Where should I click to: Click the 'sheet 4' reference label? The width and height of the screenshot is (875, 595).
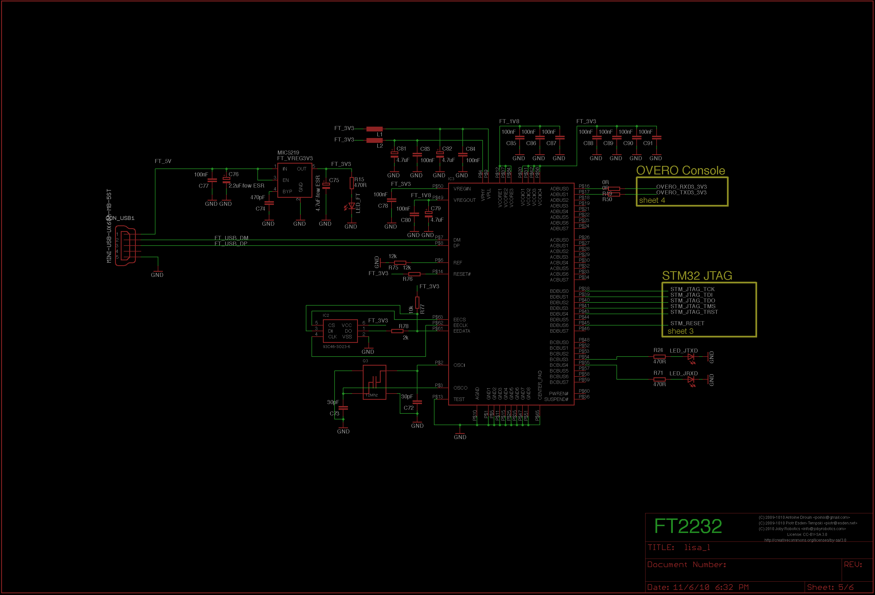pyautogui.click(x=652, y=200)
